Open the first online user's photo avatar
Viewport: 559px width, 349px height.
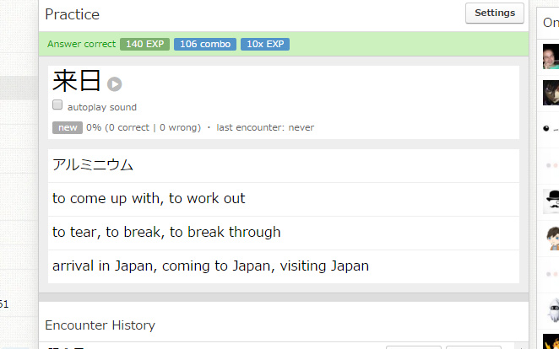coord(551,56)
